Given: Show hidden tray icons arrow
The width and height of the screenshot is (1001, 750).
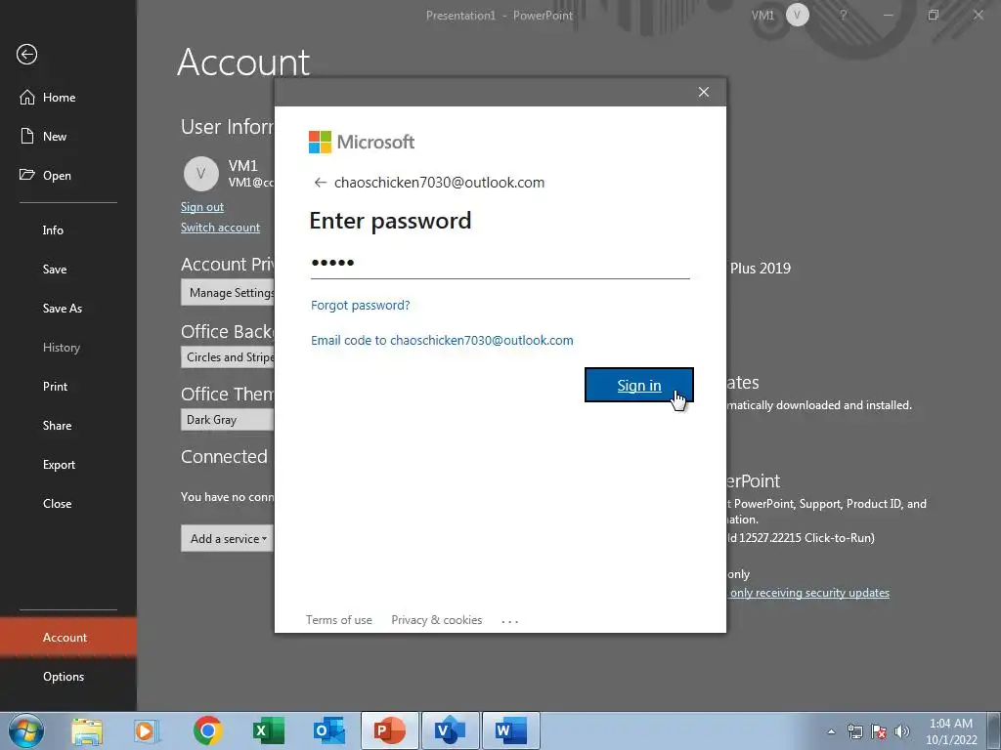Looking at the screenshot, I should 831,731.
